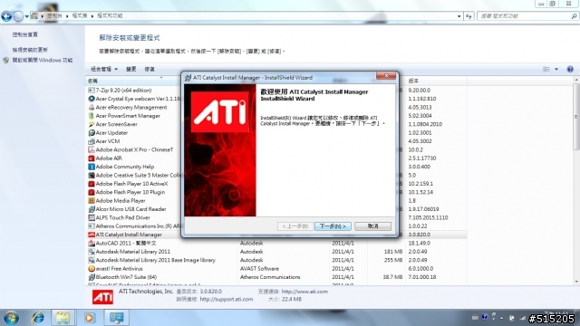Click the Control Panel search field

(x=527, y=16)
